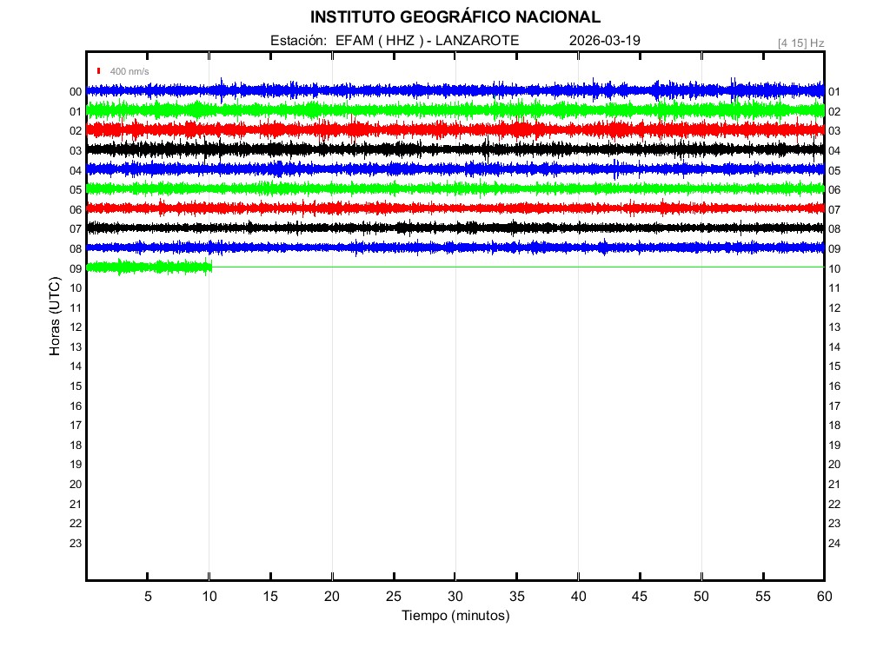Image resolution: width=890 pixels, height=667 pixels.
Task: Click the right axis hour label 24
Action: pyautogui.click(x=834, y=544)
